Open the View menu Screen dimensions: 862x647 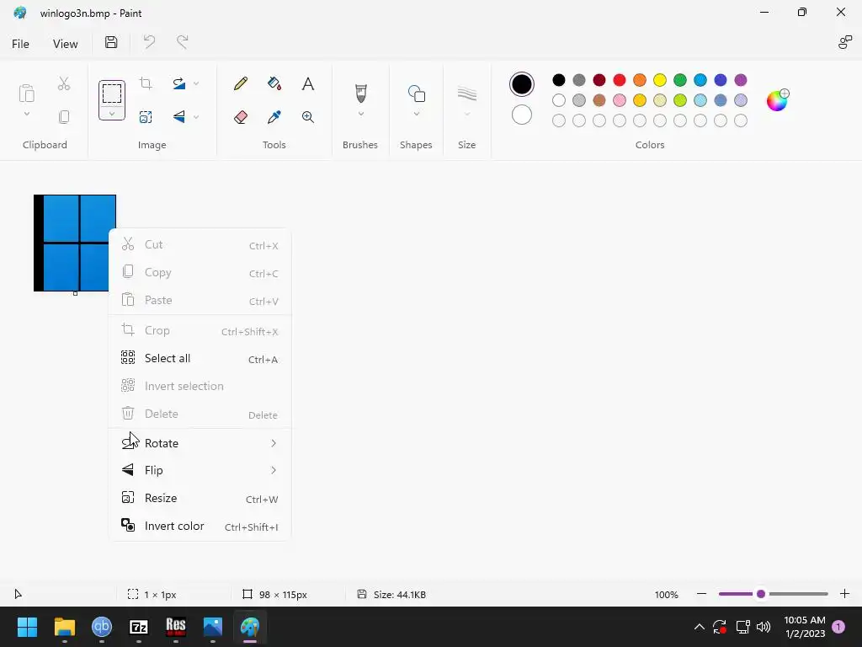point(65,44)
